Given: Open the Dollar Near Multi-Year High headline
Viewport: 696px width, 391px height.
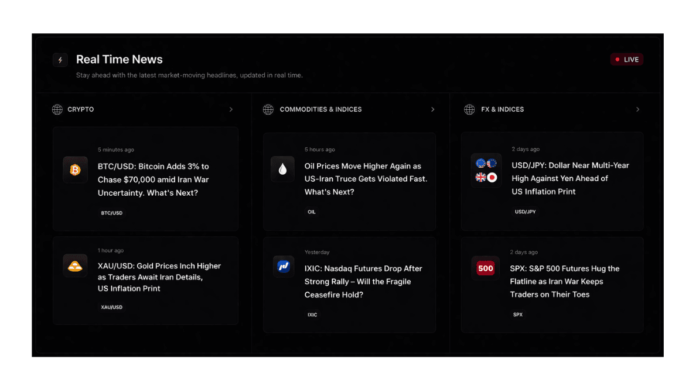Looking at the screenshot, I should pyautogui.click(x=570, y=178).
